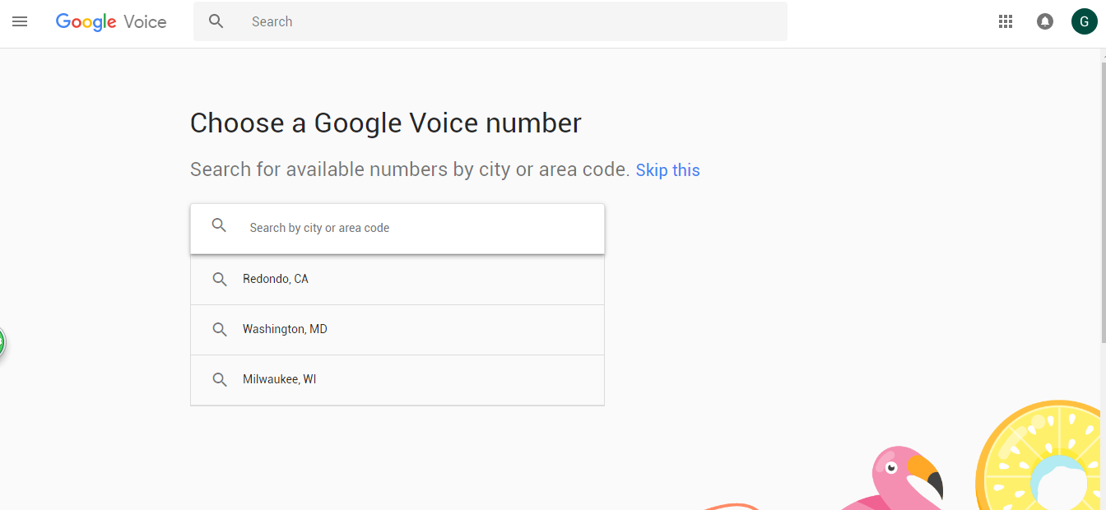Viewport: 1106px width, 510px height.
Task: Click the Skip this link
Action: click(667, 170)
